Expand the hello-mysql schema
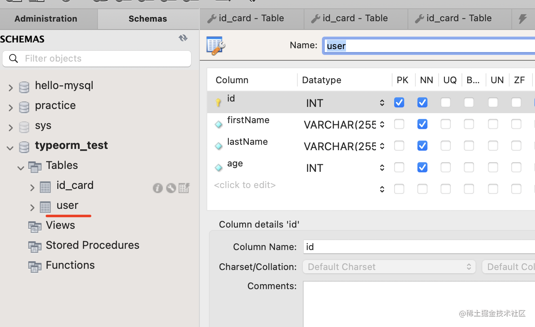This screenshot has width=535, height=327. pos(11,87)
